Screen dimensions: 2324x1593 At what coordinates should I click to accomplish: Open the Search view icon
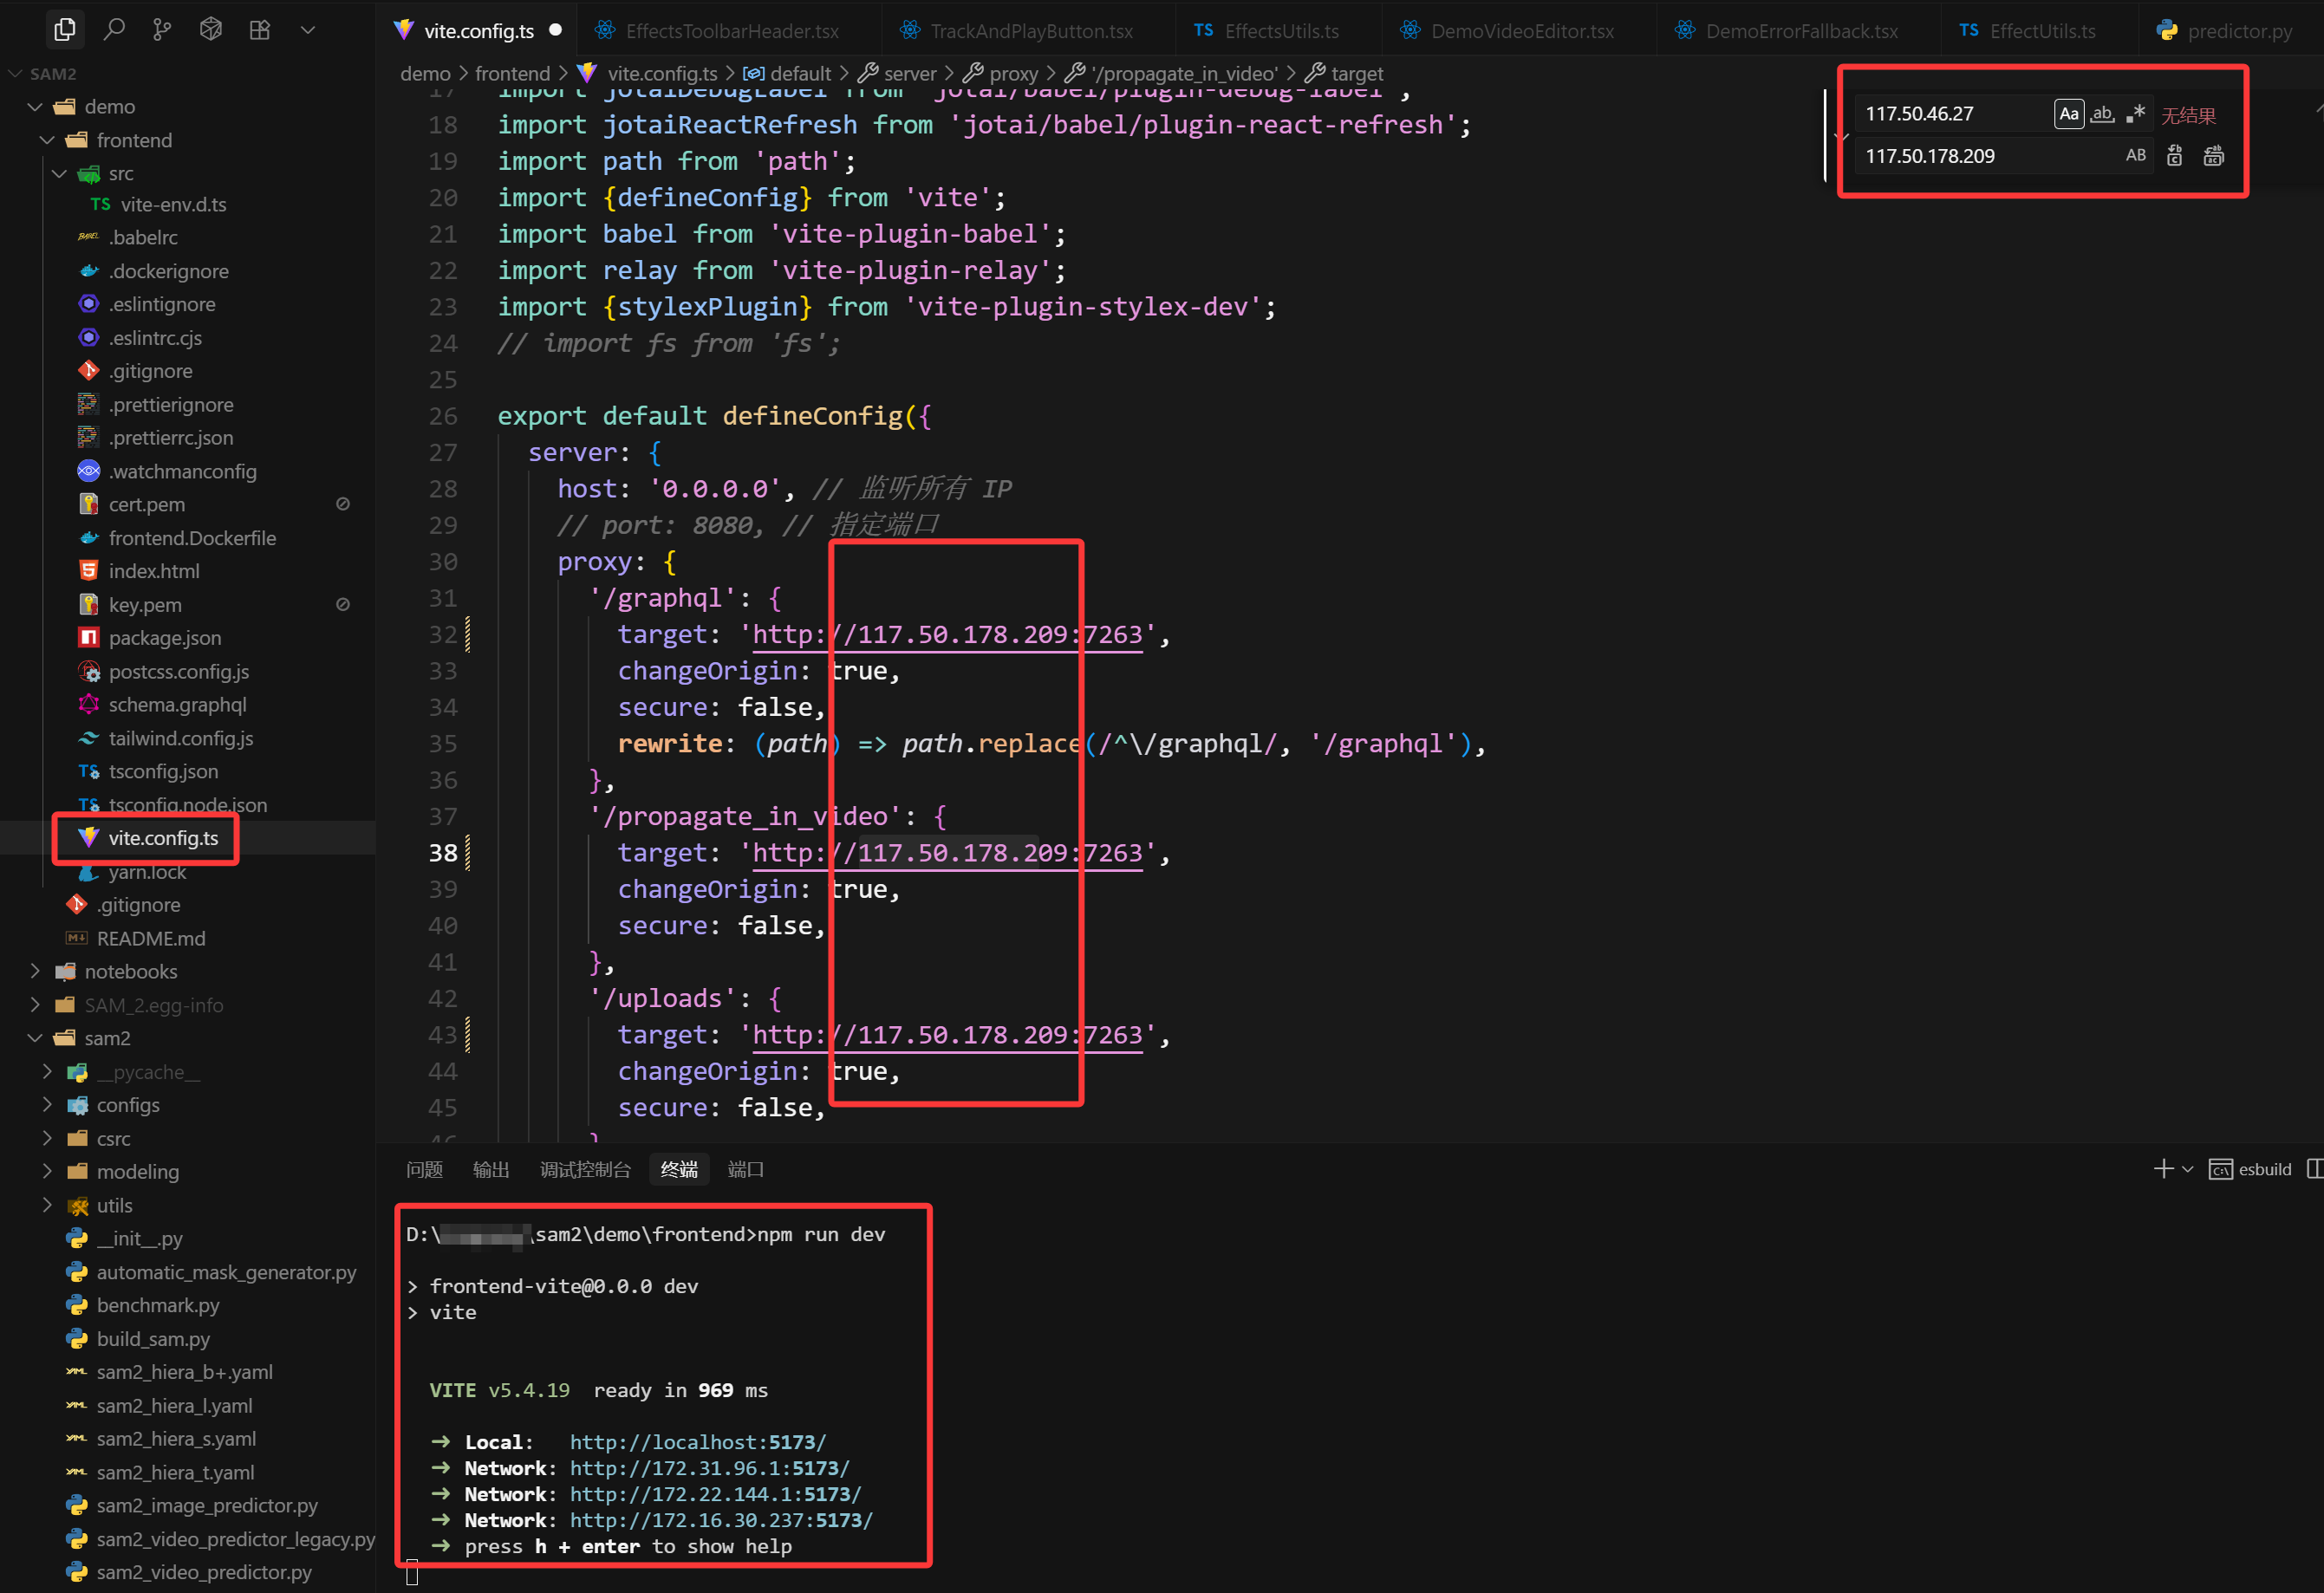[114, 30]
